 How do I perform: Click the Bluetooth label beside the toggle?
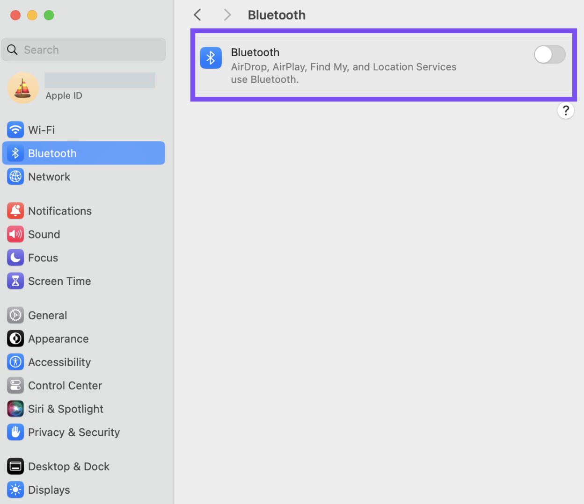click(x=255, y=52)
